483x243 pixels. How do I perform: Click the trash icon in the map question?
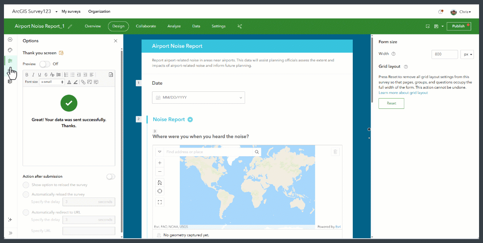pyautogui.click(x=335, y=152)
